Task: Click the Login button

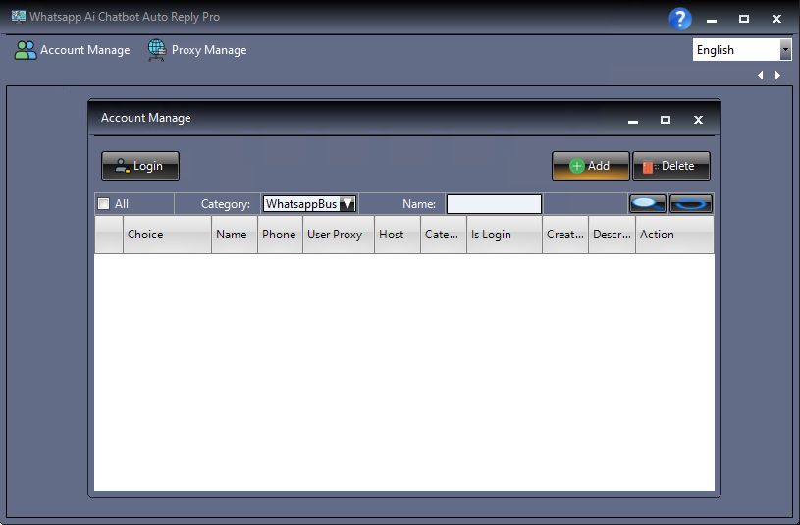Action: click(140, 166)
